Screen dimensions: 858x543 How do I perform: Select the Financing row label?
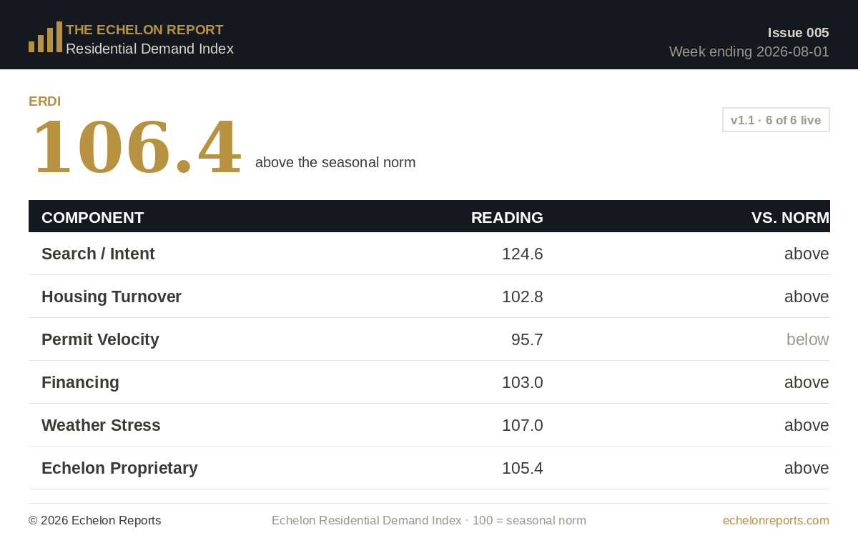pyautogui.click(x=80, y=382)
